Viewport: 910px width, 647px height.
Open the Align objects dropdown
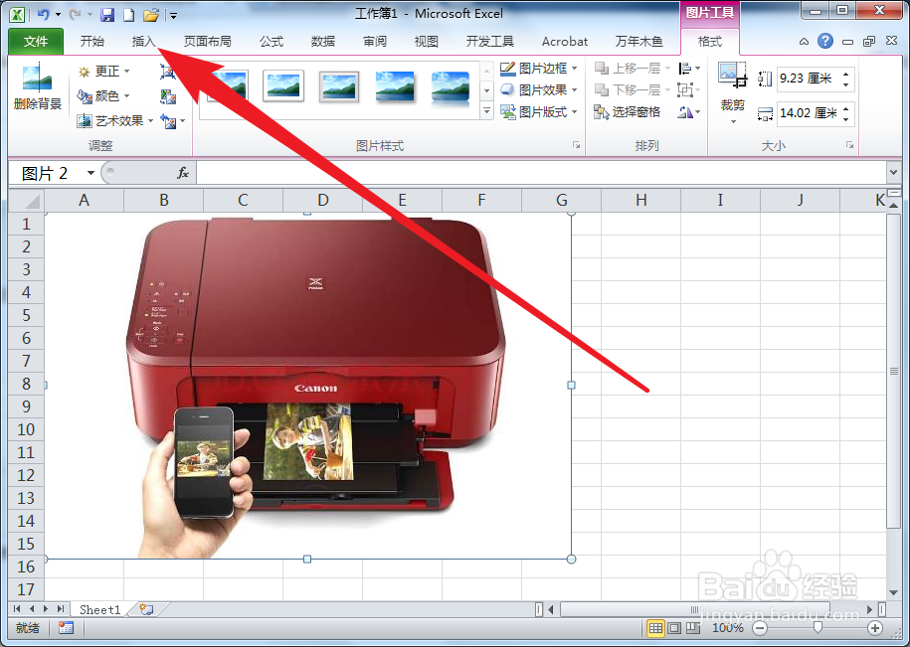point(689,69)
